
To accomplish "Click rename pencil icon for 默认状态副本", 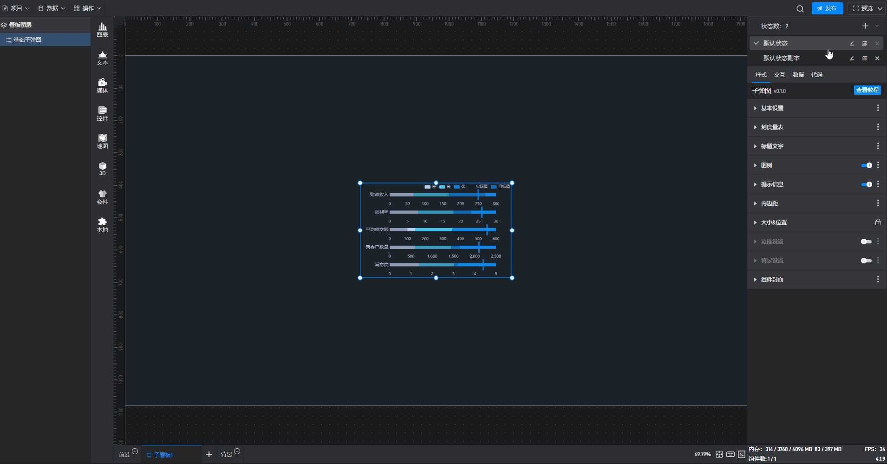I will [x=852, y=59].
